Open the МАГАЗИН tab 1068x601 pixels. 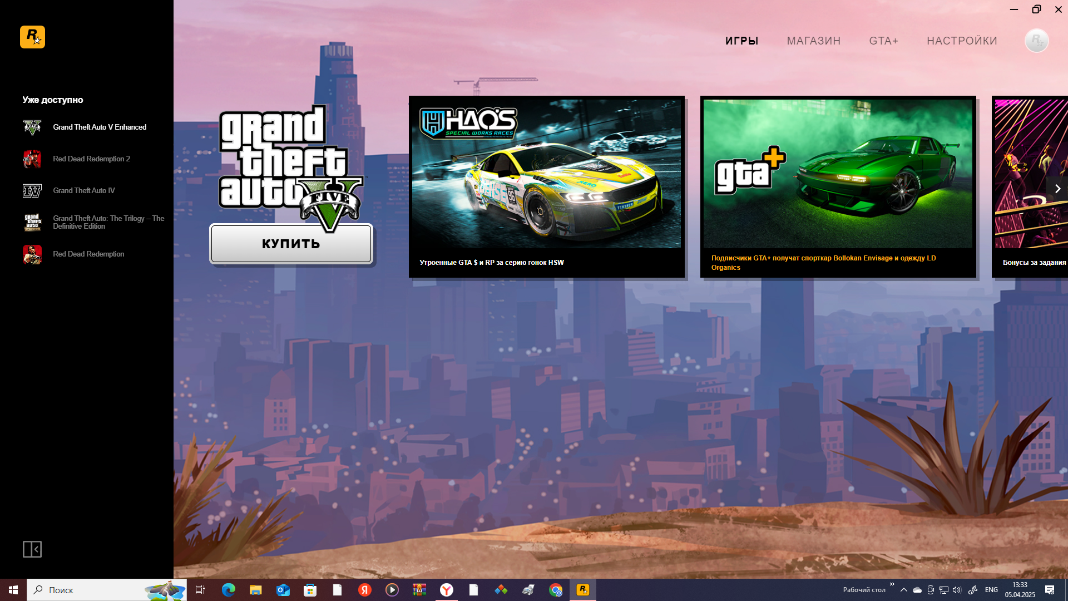[x=813, y=41]
